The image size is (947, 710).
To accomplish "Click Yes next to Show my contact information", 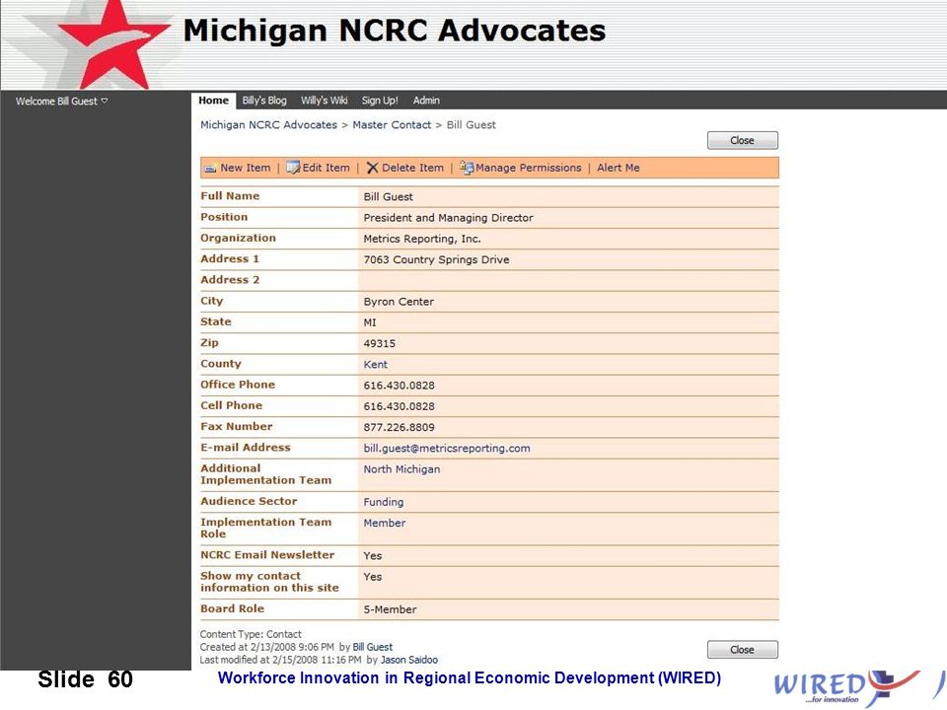I will pyautogui.click(x=373, y=577).
